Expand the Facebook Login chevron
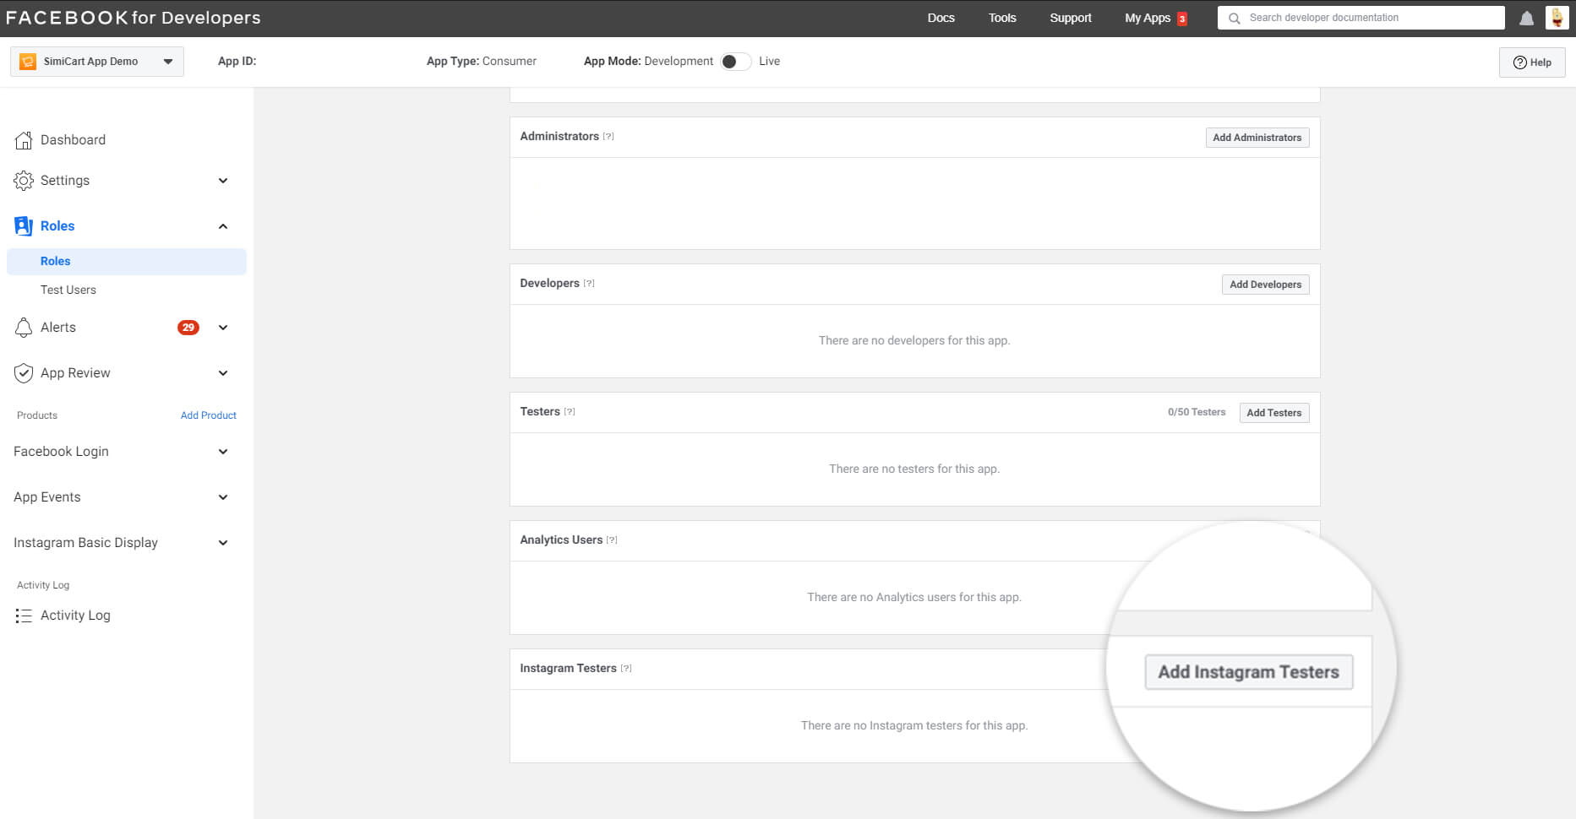The height and width of the screenshot is (819, 1576). (x=223, y=452)
